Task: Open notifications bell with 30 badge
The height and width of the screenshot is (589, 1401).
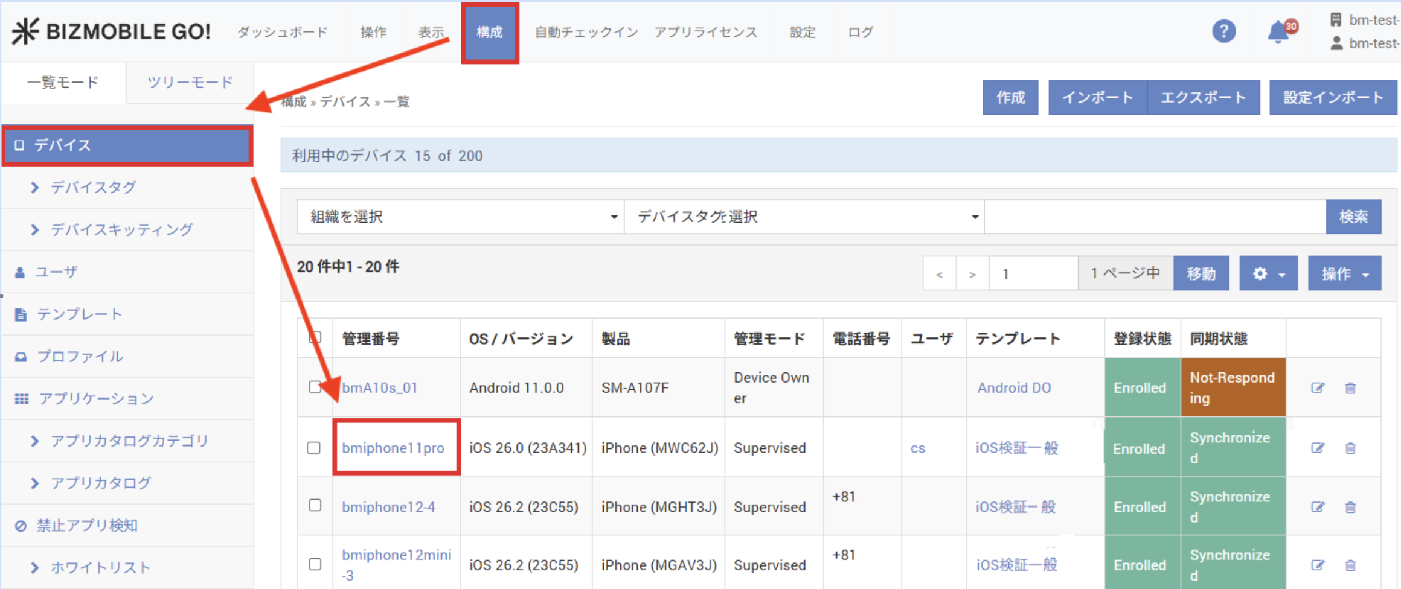Action: coord(1278,32)
